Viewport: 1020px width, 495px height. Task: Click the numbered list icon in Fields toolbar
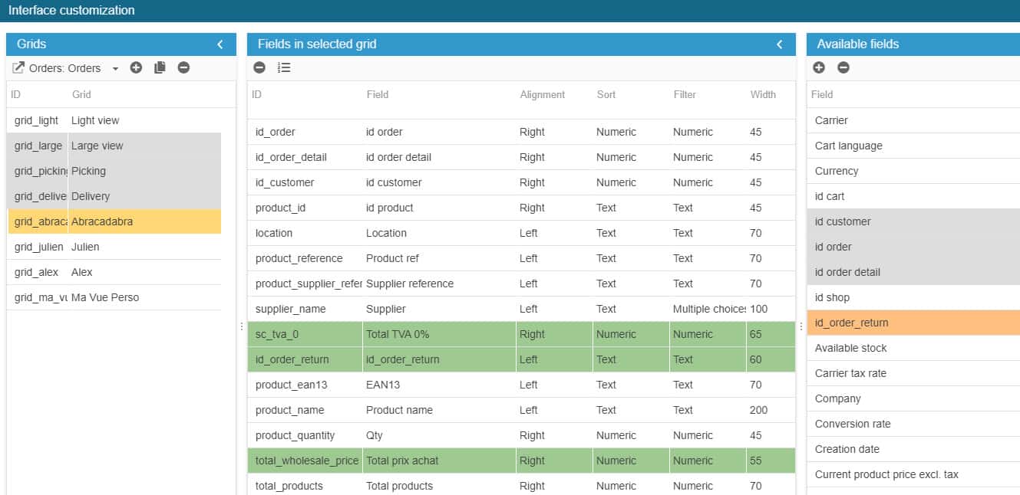284,67
